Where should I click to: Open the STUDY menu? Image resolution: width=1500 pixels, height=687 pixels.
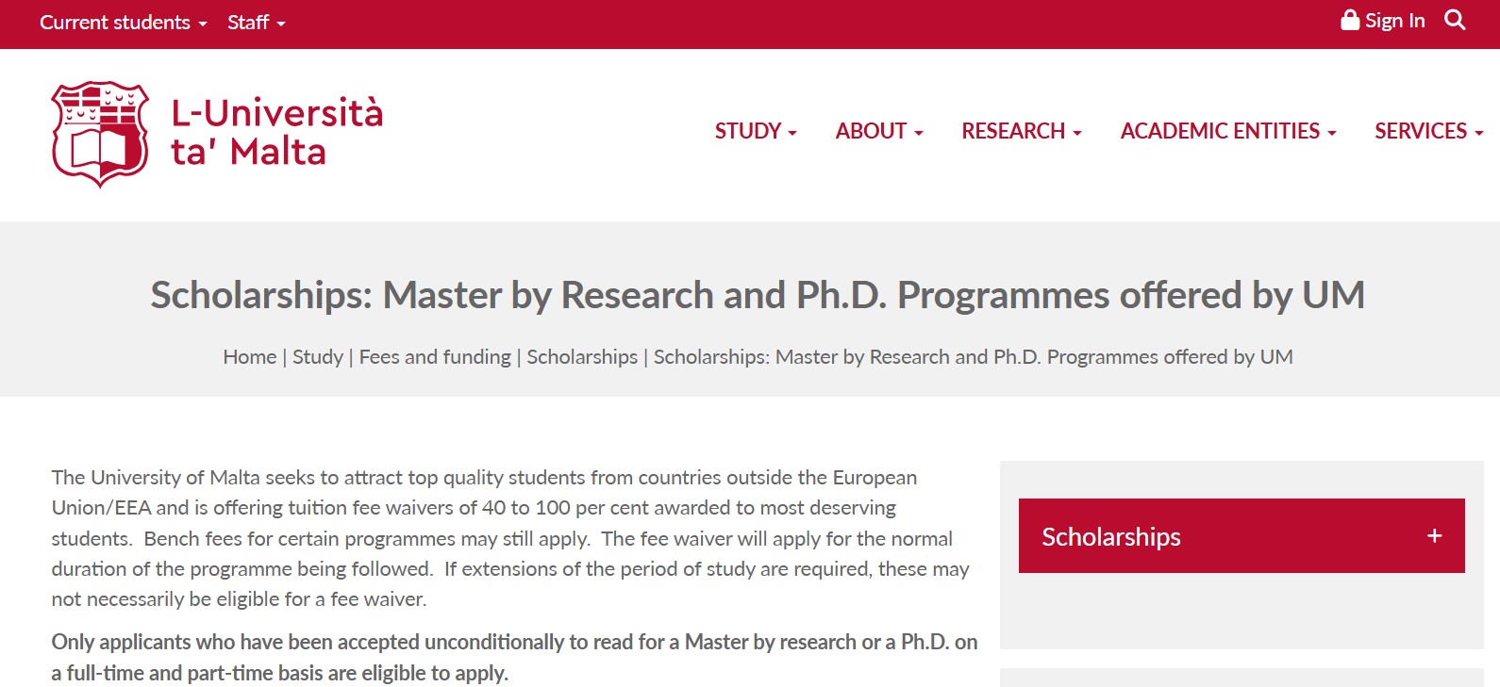point(756,131)
